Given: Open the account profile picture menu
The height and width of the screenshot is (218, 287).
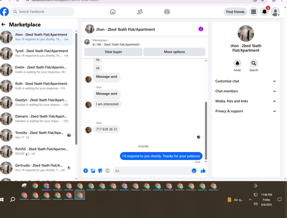Looking at the screenshot, I should 276,12.
